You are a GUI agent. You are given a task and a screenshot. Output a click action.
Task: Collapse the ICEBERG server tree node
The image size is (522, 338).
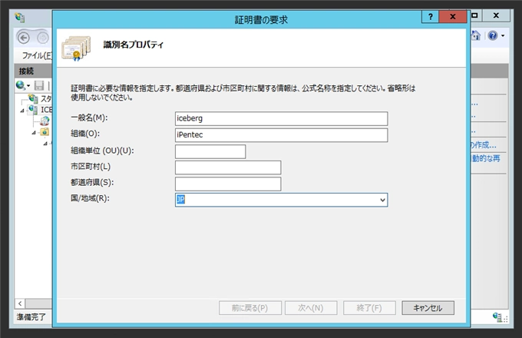(22, 110)
